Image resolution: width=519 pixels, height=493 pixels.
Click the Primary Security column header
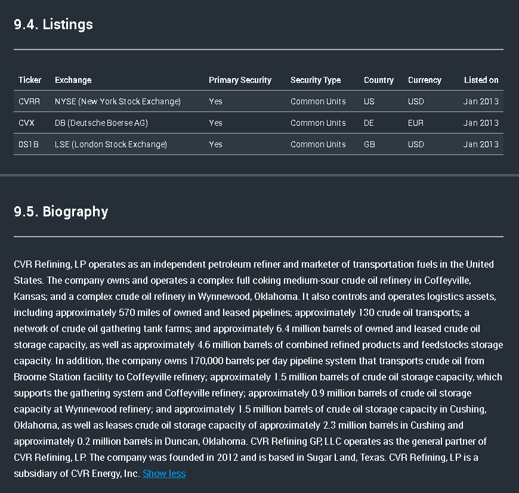click(x=240, y=80)
